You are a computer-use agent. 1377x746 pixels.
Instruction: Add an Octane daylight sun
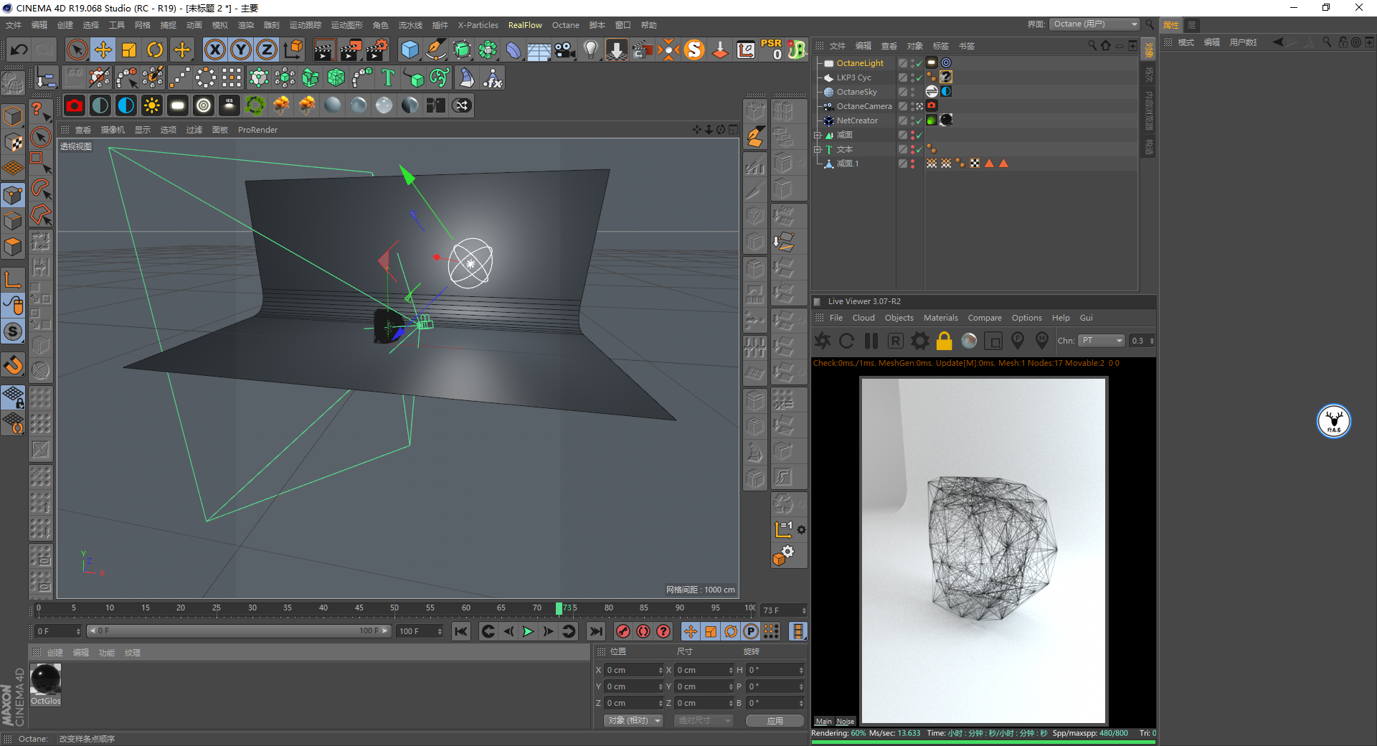pos(152,105)
